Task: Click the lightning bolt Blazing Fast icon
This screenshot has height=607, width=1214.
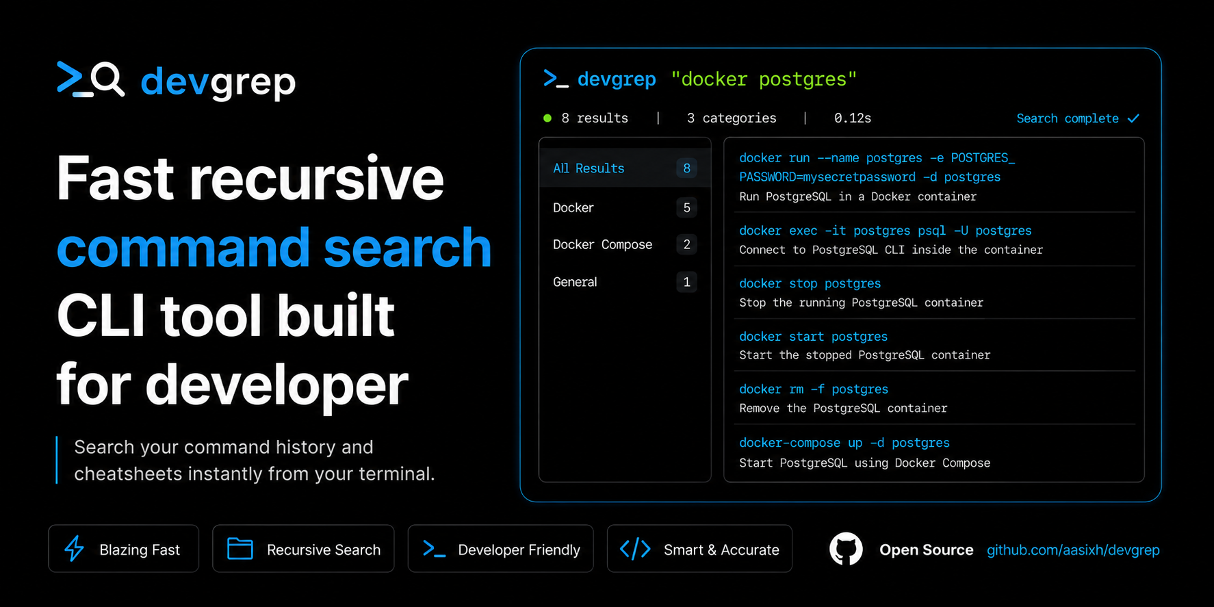Action: click(x=74, y=549)
